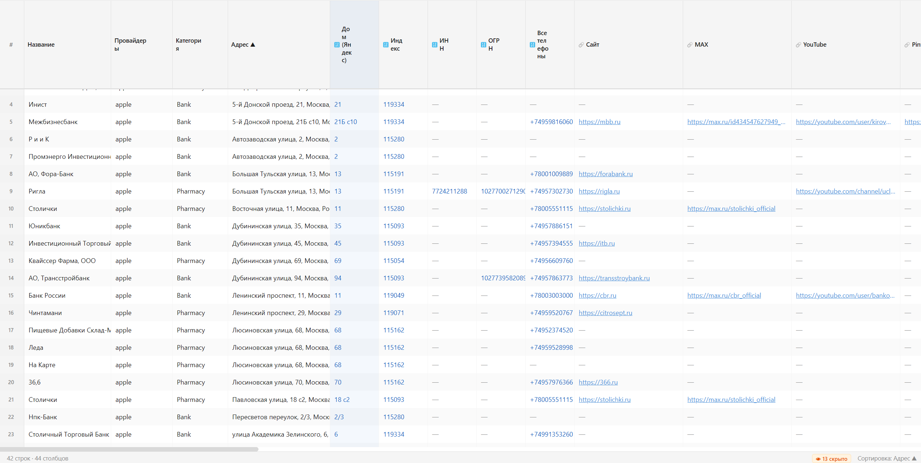The height and width of the screenshot is (463, 921).
Task: Select the Р и К name cell
Action: (x=67, y=139)
